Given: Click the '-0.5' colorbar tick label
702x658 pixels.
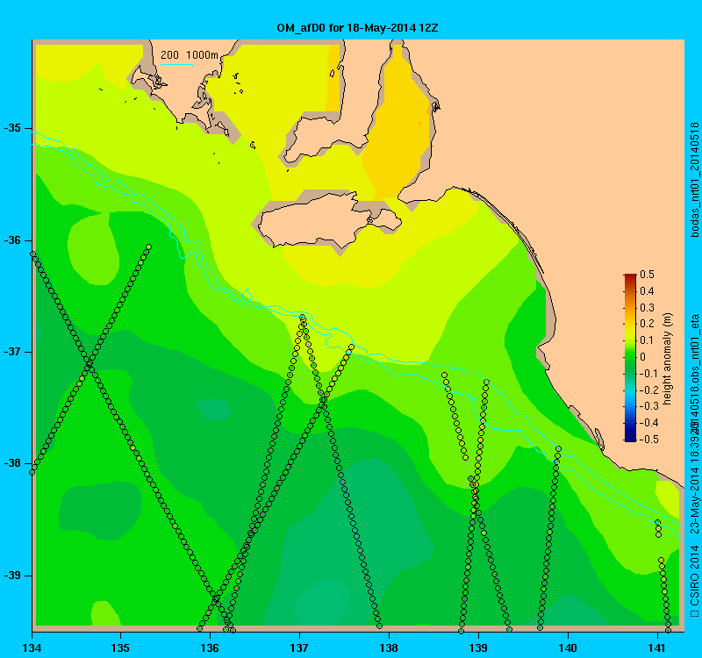Looking at the screenshot, I should pos(648,440).
